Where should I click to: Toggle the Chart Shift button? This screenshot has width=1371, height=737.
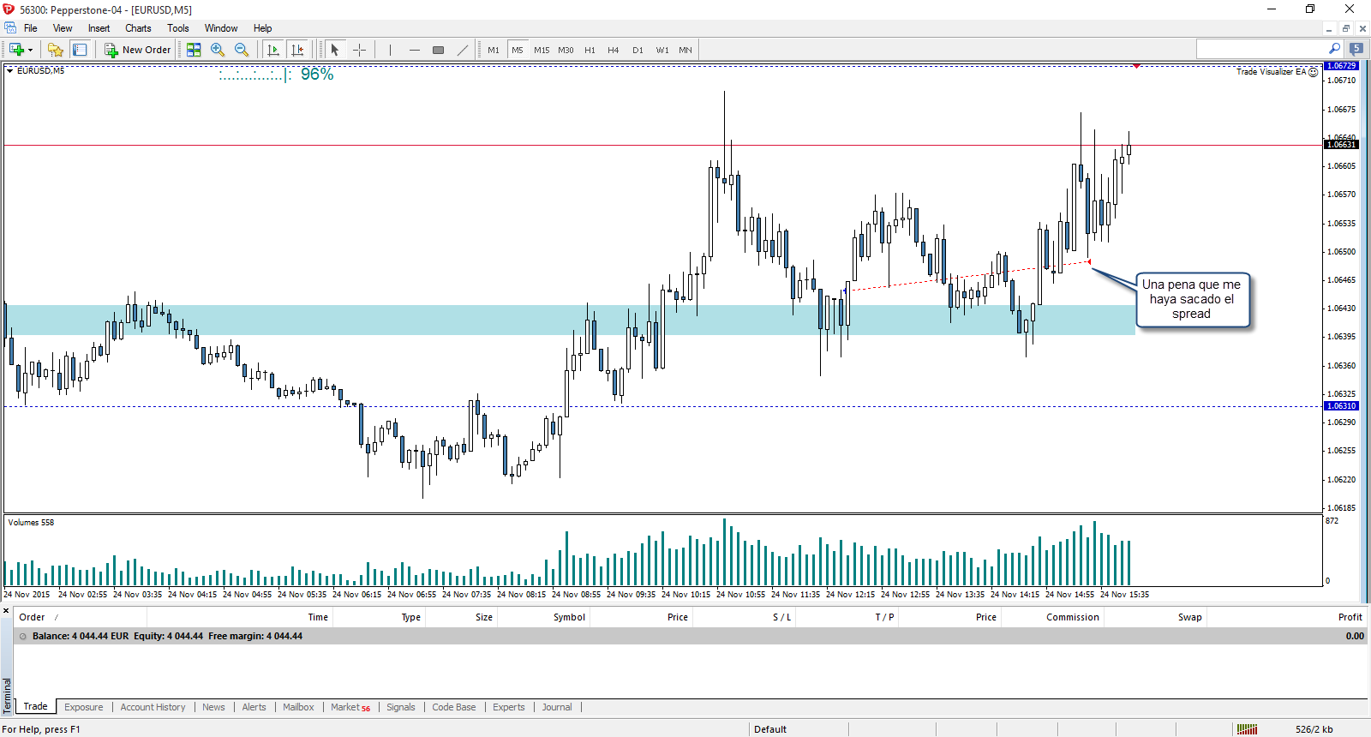[x=297, y=50]
